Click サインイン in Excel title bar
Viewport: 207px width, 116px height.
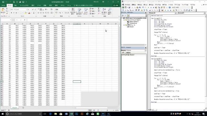96,2
